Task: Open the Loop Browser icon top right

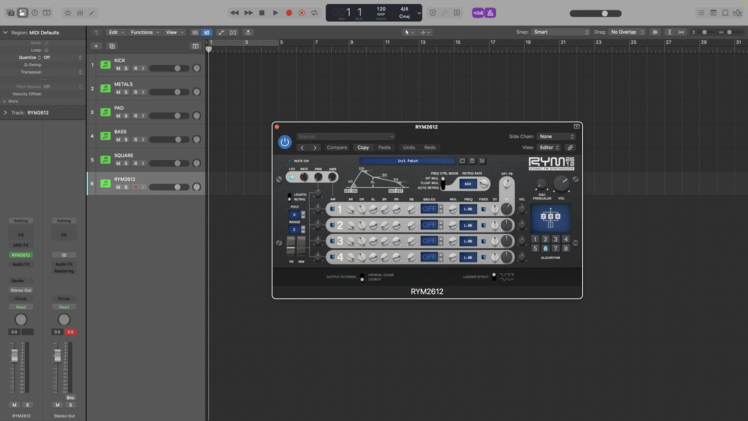Action: coord(725,12)
